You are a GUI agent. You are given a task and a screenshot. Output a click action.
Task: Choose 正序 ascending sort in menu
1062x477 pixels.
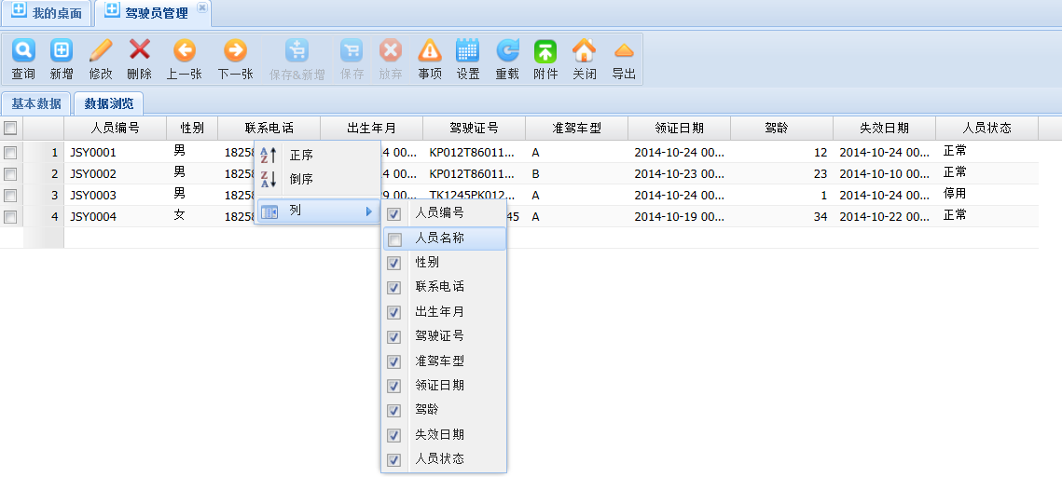(x=301, y=156)
